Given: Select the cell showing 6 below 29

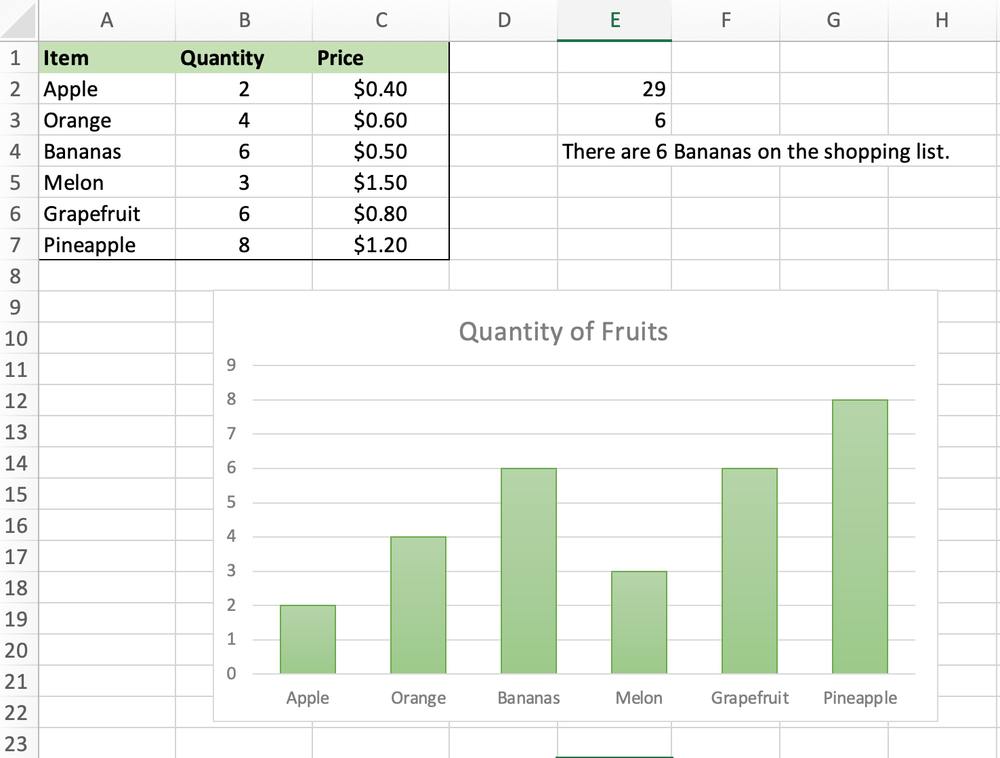Looking at the screenshot, I should coord(614,120).
